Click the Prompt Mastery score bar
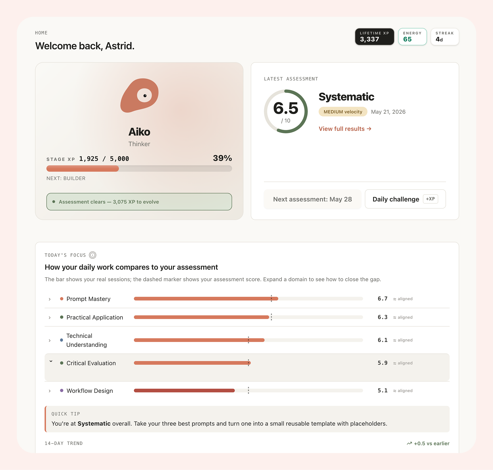493x470 pixels. coord(248,299)
